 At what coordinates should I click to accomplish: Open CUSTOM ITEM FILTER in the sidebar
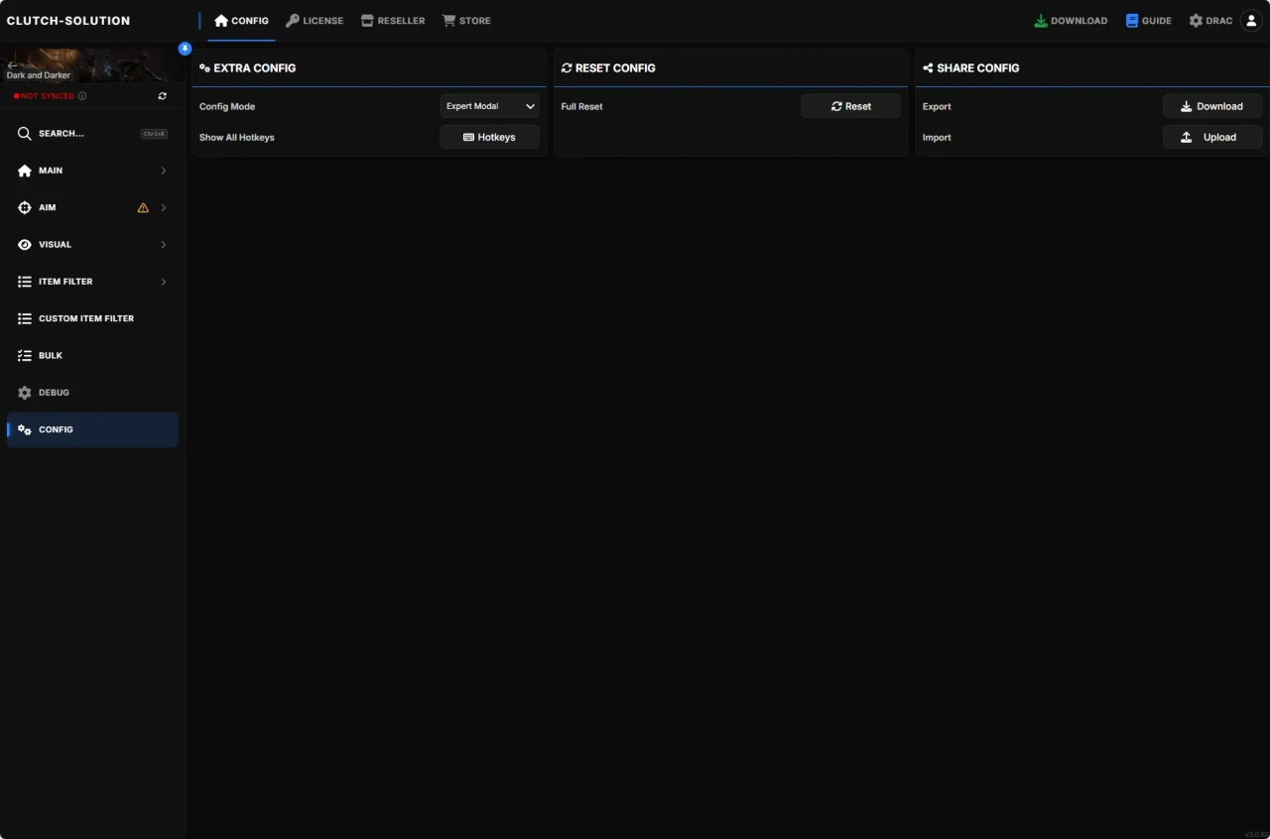point(92,318)
